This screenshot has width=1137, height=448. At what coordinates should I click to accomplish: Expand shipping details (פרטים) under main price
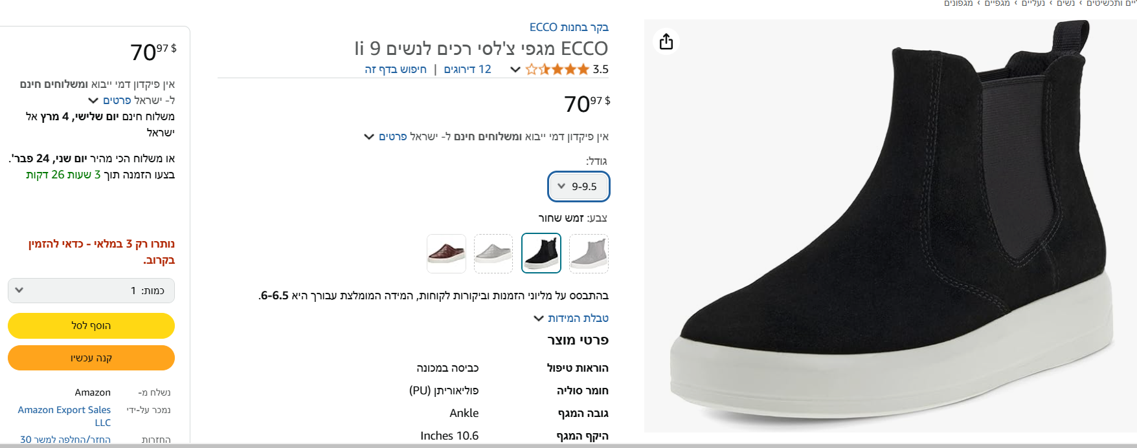[x=392, y=137]
